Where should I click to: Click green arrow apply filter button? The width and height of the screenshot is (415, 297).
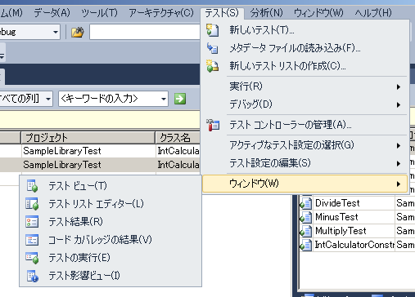180,99
